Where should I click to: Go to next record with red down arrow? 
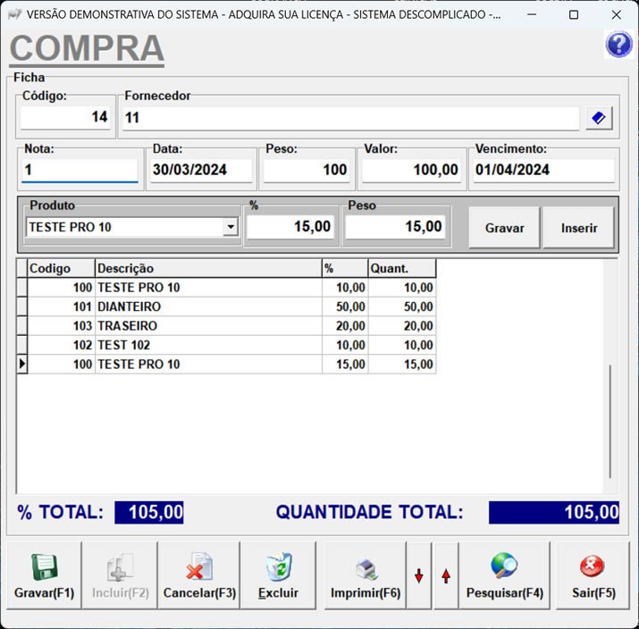pyautogui.click(x=418, y=575)
